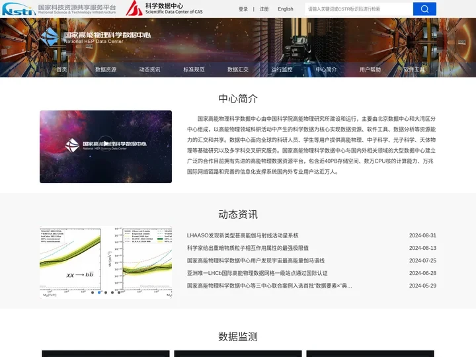Image resolution: width=476 pixels, height=357 pixels.
Task: Click the date 2024-06-28
Action: [x=422, y=273]
